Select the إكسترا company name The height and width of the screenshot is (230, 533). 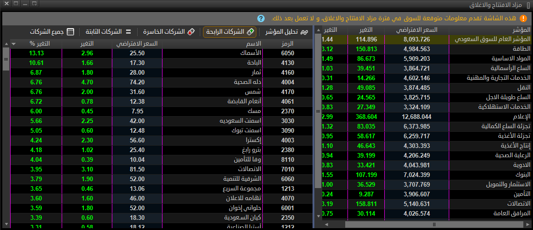tap(253, 140)
